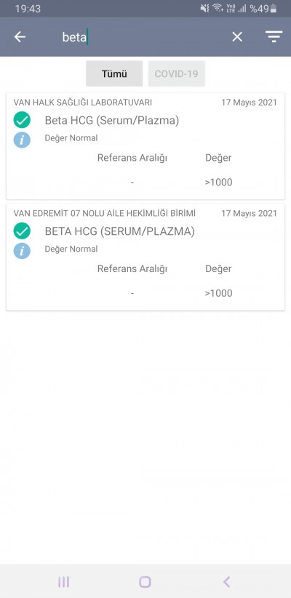This screenshot has height=598, width=291.
Task: Select VAN HALK SAĞLIĞI LABORATUVARI header
Action: click(x=83, y=103)
